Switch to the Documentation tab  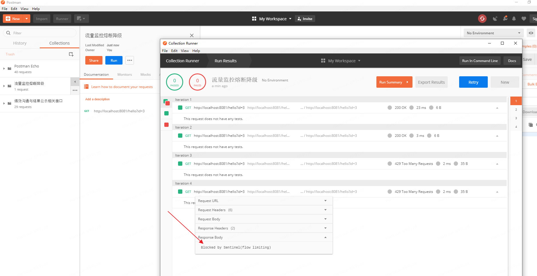[x=96, y=75]
